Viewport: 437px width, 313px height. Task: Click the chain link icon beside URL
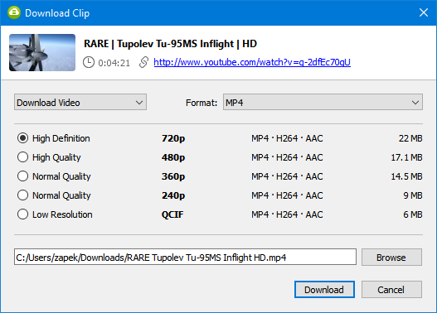point(143,62)
